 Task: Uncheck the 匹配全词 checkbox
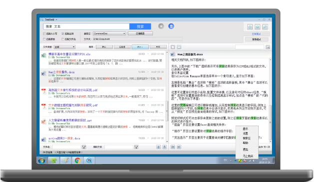click(x=63, y=33)
